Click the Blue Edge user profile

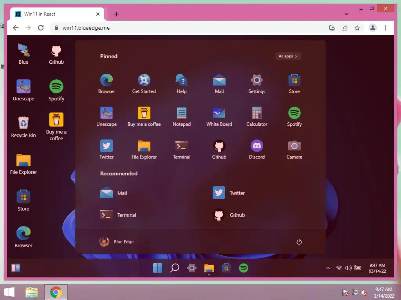(116, 241)
